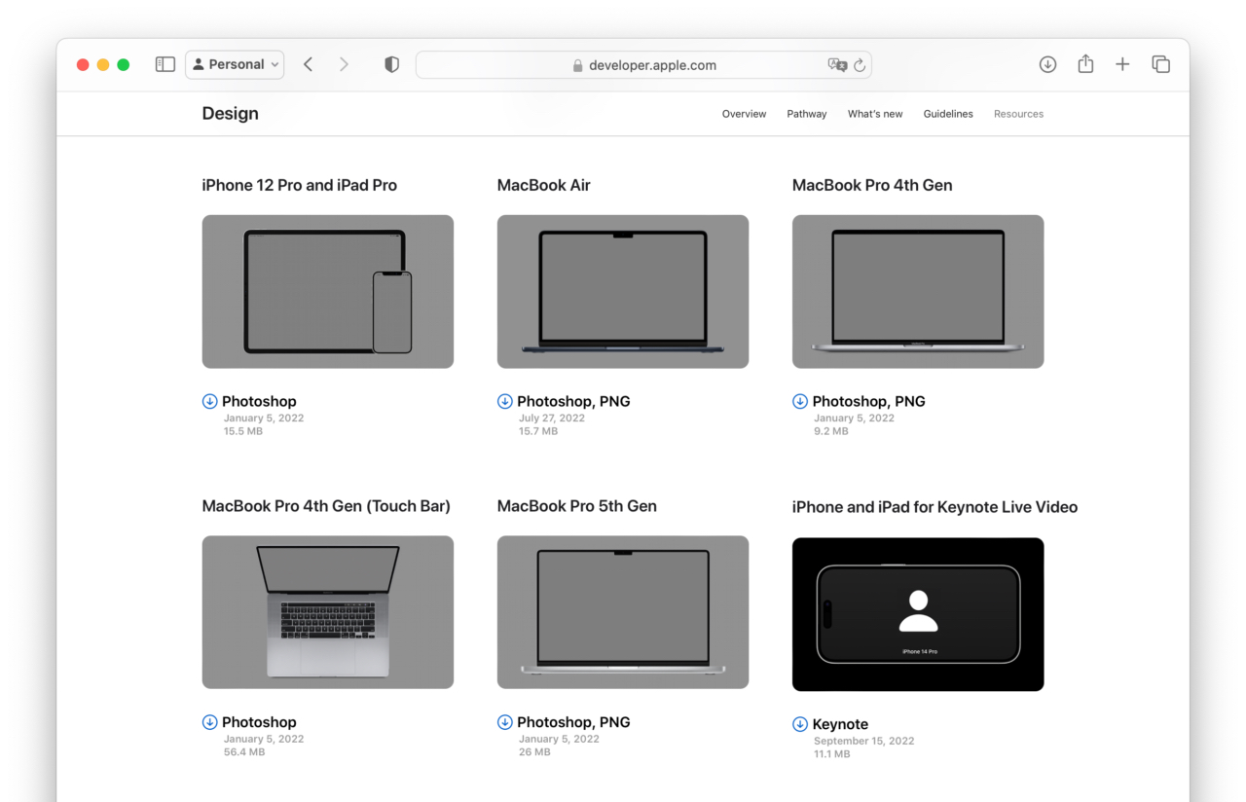Click download icon for MacBook Pro 4th Gen 9.2 MB
The image size is (1246, 802).
[800, 401]
